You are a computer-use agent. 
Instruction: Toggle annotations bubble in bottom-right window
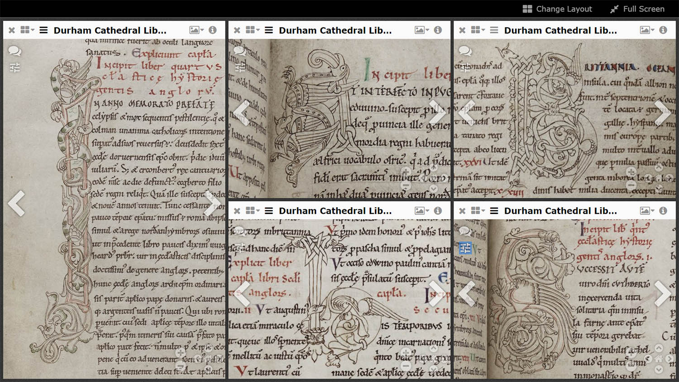pyautogui.click(x=465, y=231)
